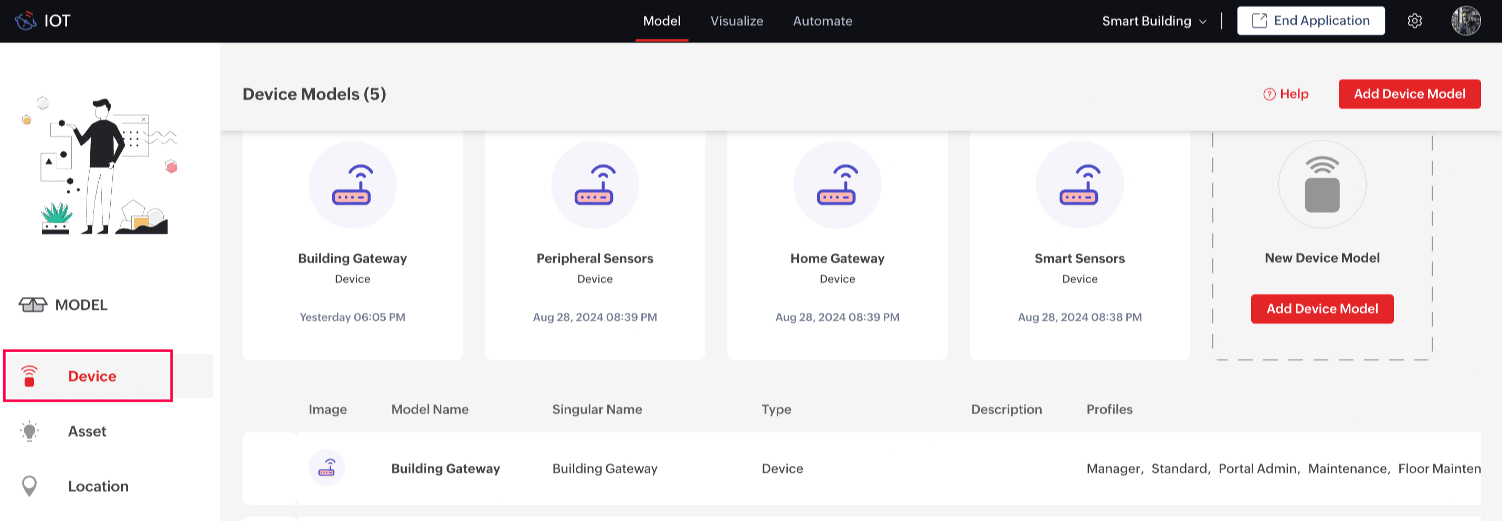Image resolution: width=1502 pixels, height=521 pixels.
Task: Click the New Device Model label
Action: (1322, 258)
